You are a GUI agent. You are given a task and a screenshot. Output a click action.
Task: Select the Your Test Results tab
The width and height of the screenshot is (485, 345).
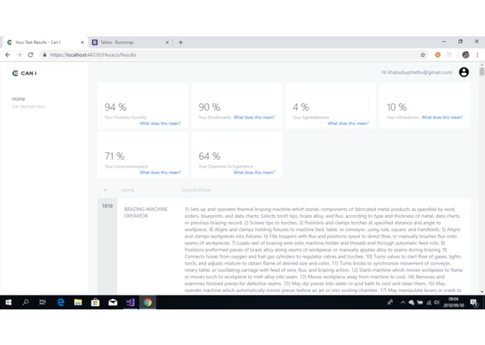click(45, 43)
